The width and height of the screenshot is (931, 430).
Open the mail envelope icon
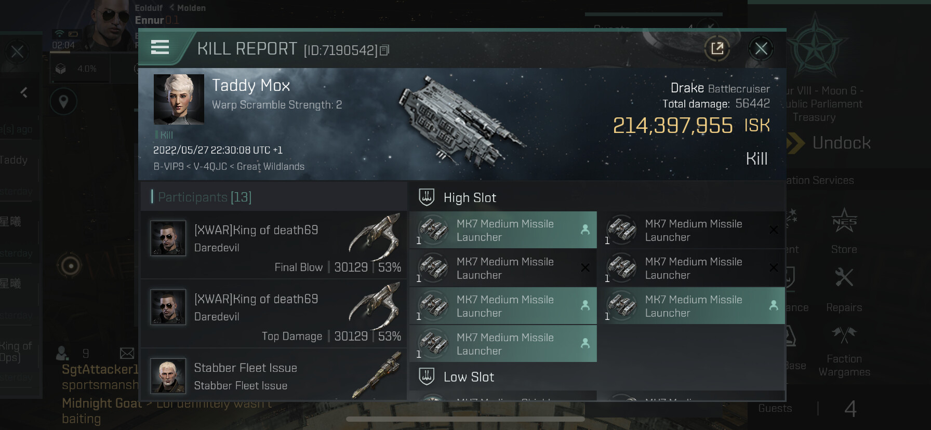(x=127, y=354)
